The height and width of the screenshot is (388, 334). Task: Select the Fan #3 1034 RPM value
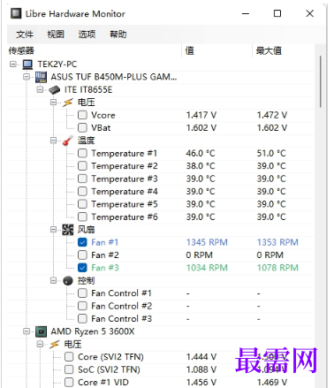207,268
